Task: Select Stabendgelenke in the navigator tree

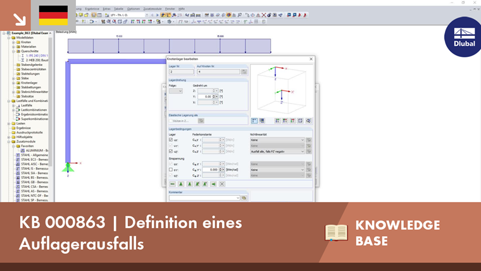Action: (x=32, y=65)
